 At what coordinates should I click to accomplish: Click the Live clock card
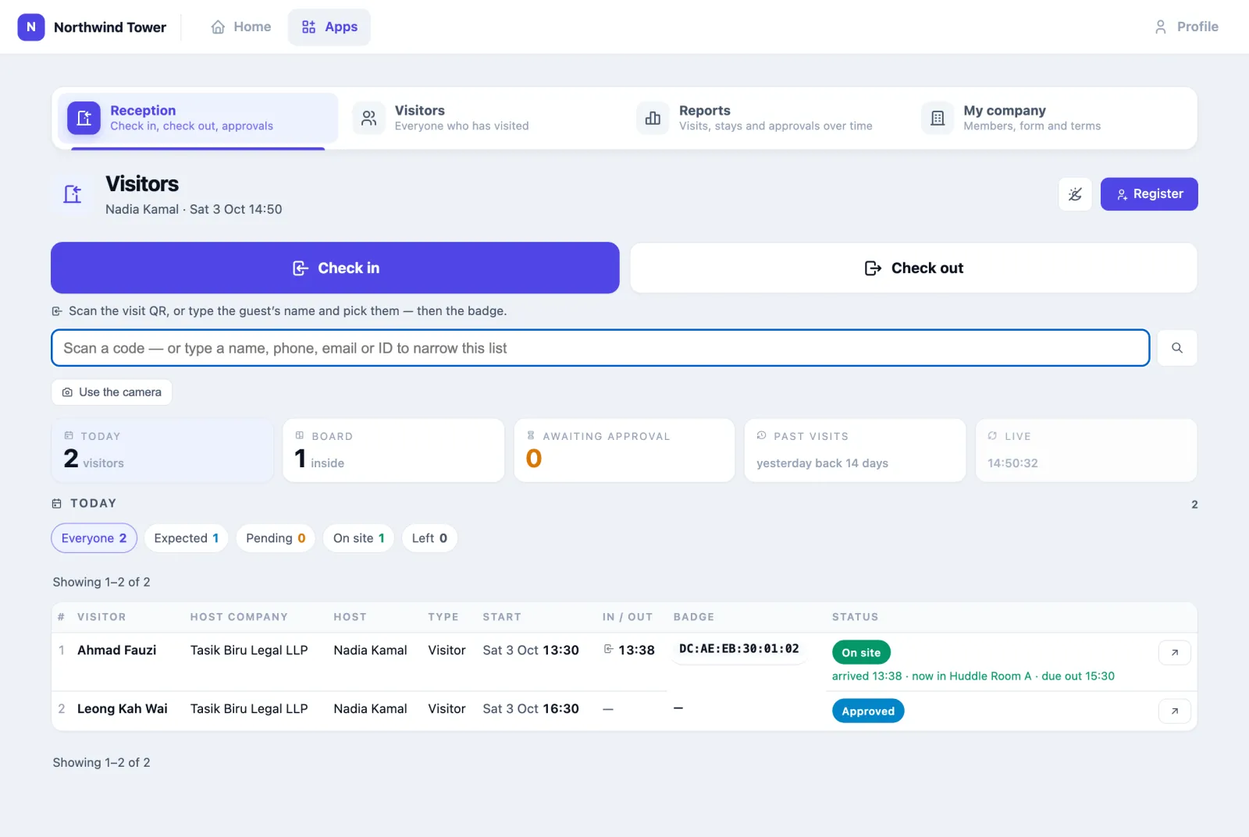tap(1087, 450)
